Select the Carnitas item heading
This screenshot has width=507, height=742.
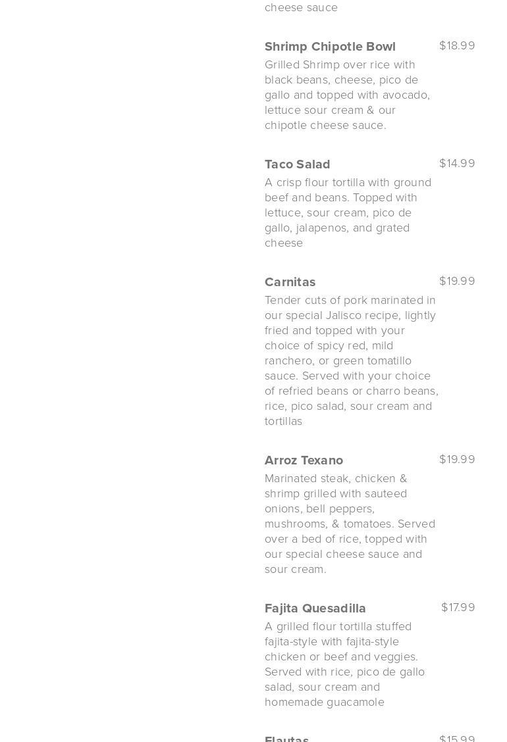[x=290, y=282]
